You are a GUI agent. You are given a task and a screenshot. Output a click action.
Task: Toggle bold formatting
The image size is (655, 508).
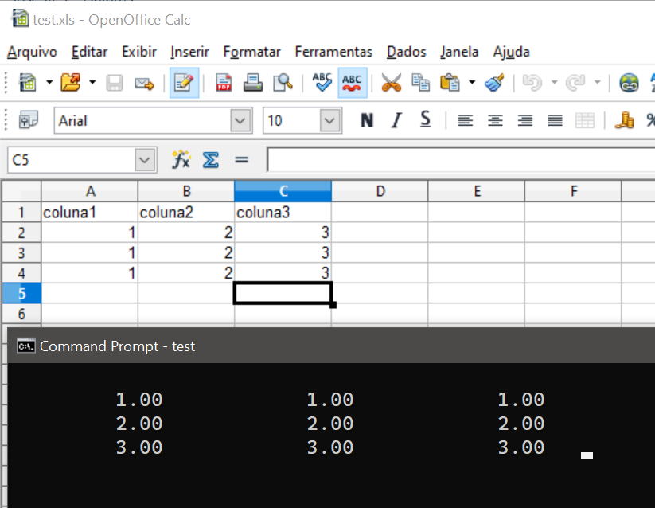pos(367,120)
